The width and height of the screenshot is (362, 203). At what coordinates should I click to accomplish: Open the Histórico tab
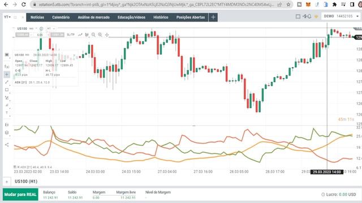pyautogui.click(x=161, y=17)
